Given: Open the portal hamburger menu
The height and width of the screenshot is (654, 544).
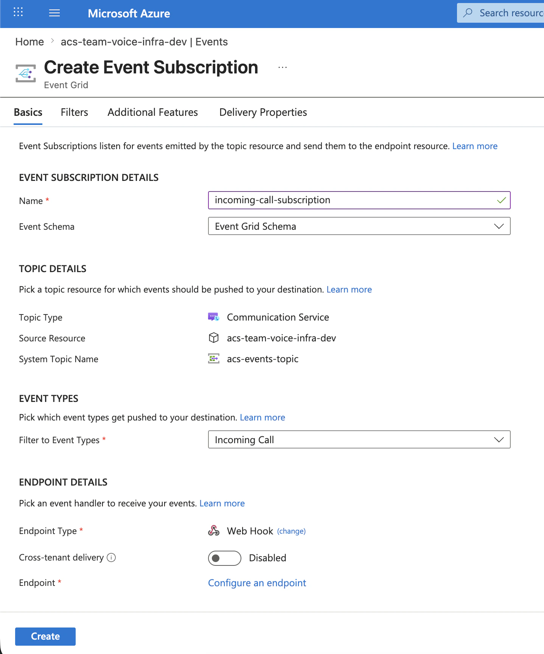Looking at the screenshot, I should tap(54, 13).
